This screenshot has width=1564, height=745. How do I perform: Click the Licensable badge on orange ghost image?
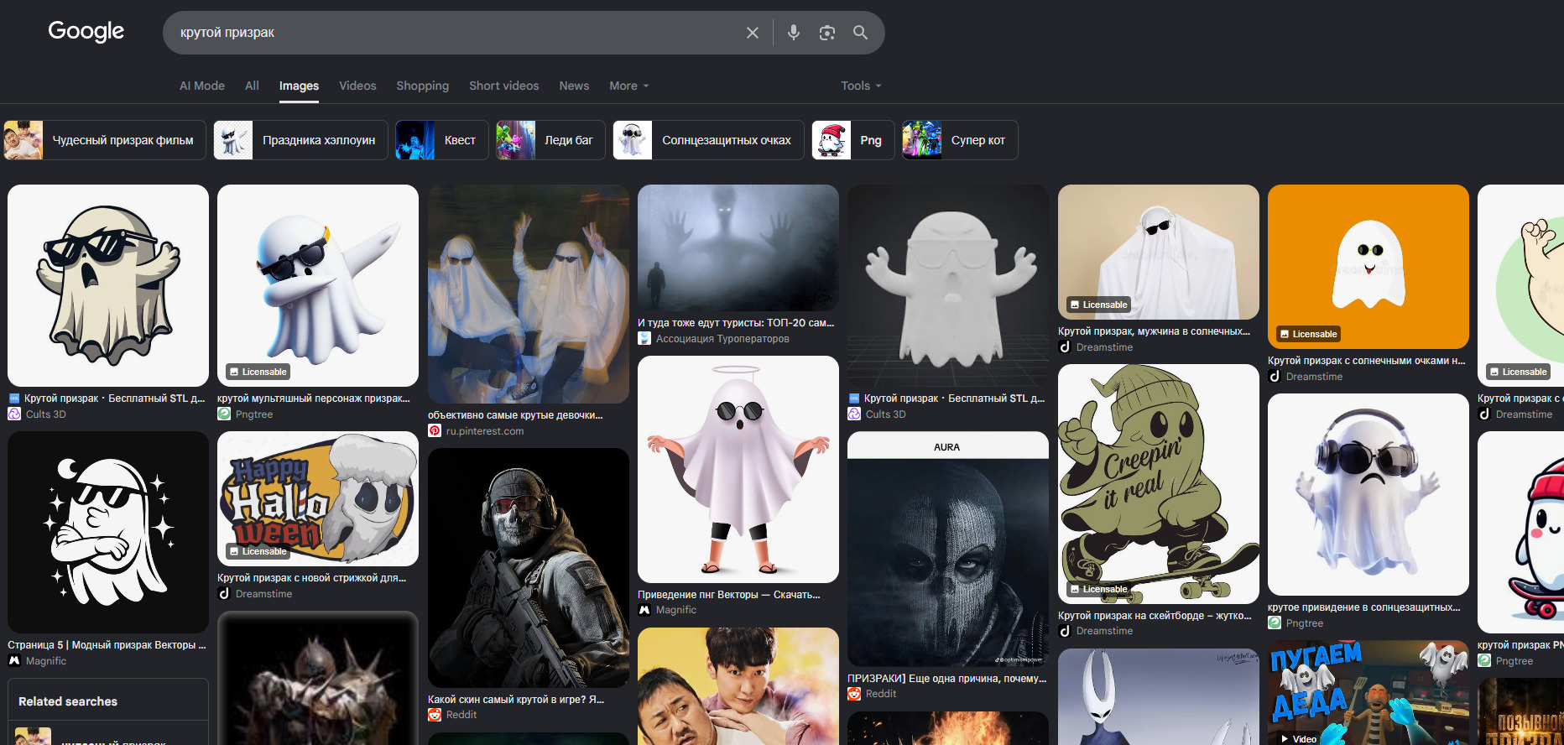[1308, 334]
